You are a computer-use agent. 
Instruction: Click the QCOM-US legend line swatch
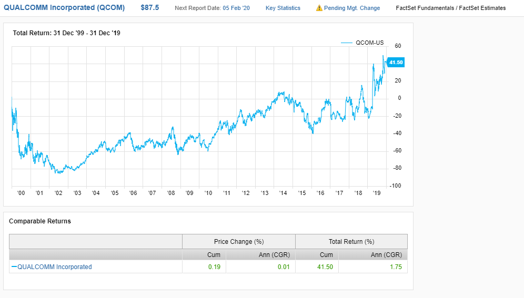[347, 43]
